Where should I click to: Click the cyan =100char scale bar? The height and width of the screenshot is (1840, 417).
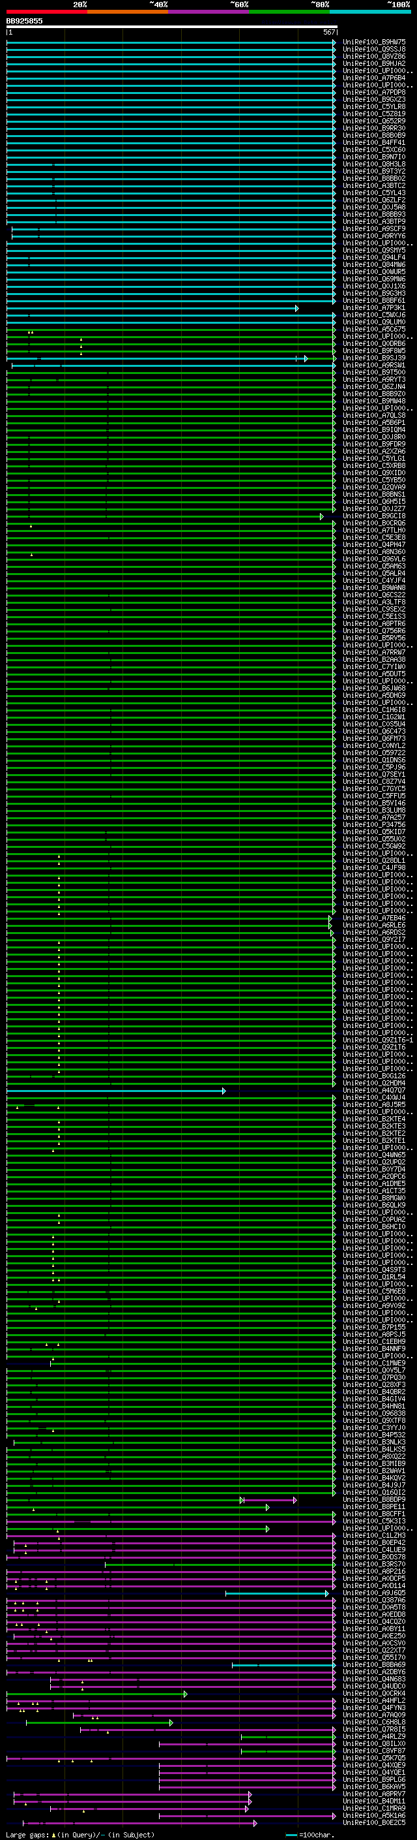(x=291, y=1835)
